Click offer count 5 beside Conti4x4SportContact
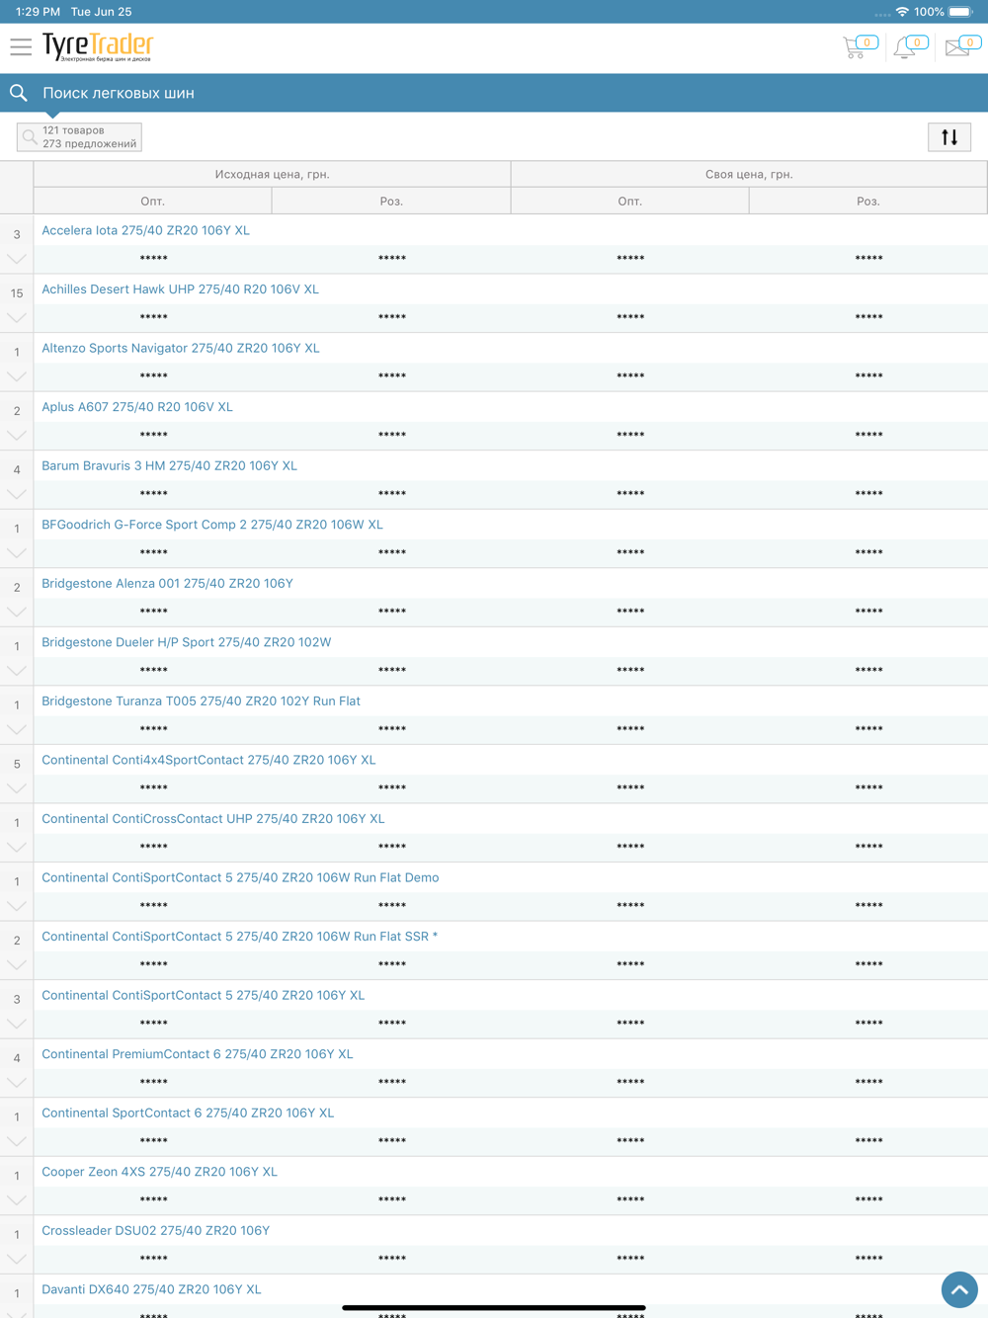The width and height of the screenshot is (988, 1318). (x=17, y=764)
